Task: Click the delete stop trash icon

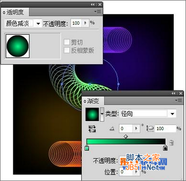Action: point(171,142)
